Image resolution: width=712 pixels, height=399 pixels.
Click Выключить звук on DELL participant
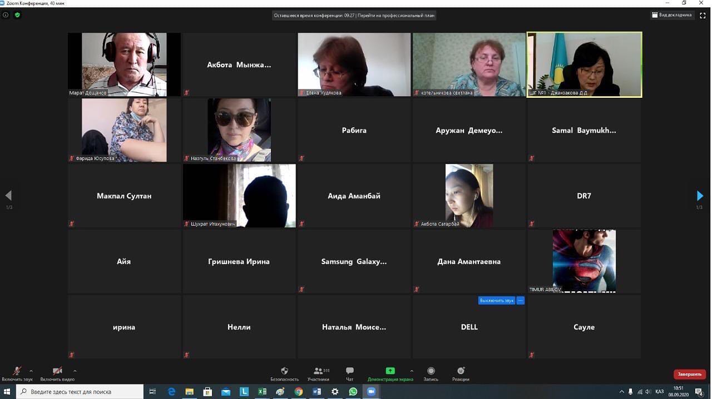[x=496, y=301]
